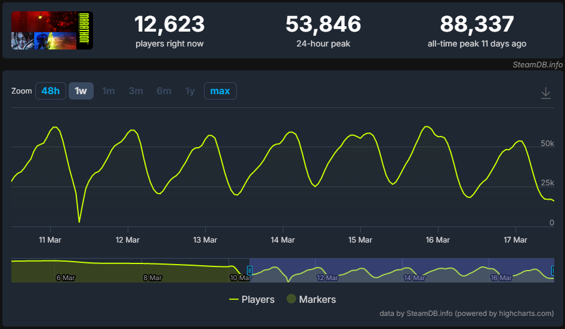This screenshot has height=329, width=565.
Task: Click the 13 Mar axis label
Action: [205, 240]
